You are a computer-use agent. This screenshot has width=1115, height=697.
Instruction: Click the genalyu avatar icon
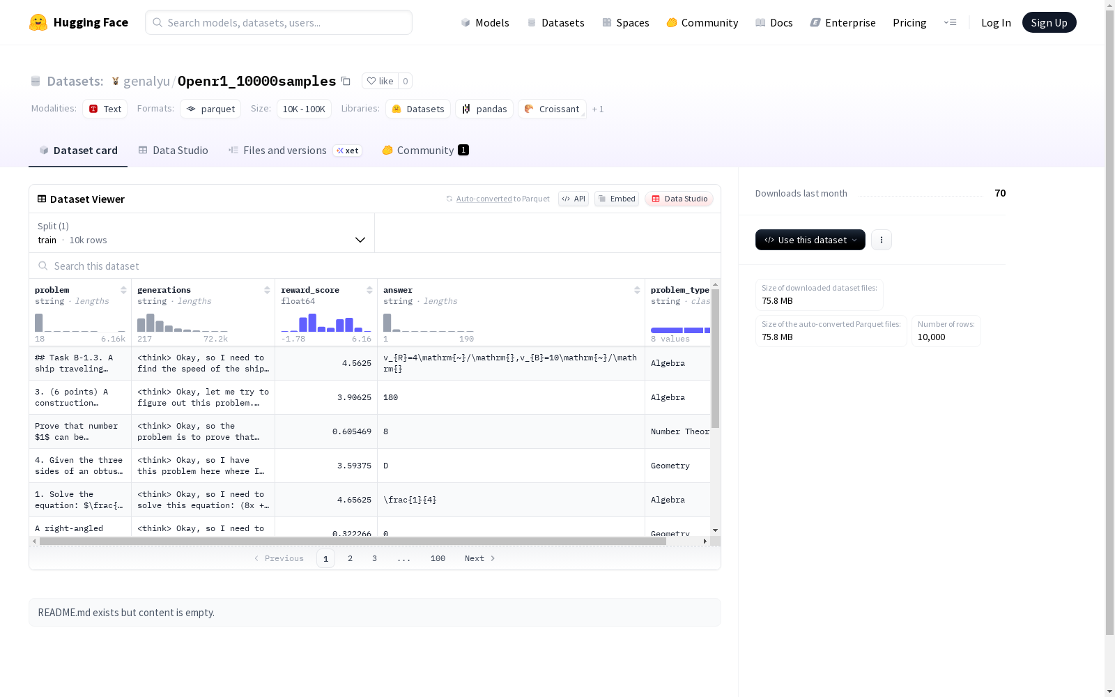(116, 82)
